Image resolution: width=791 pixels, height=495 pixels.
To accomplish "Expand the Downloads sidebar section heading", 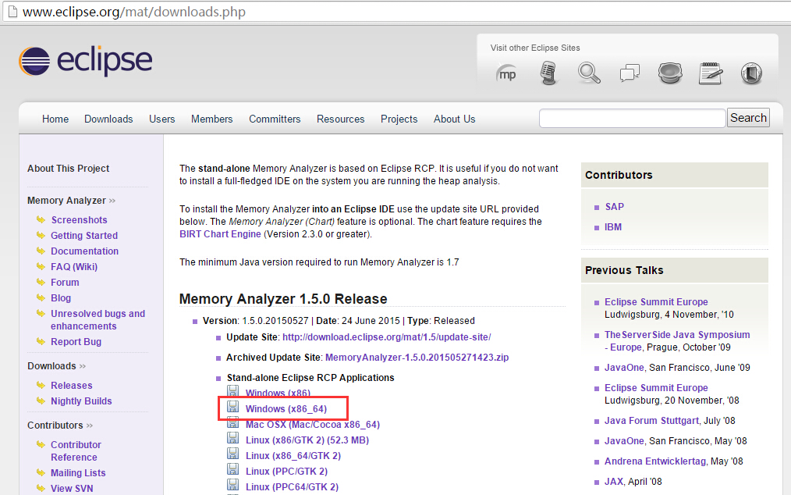I will click(x=56, y=365).
